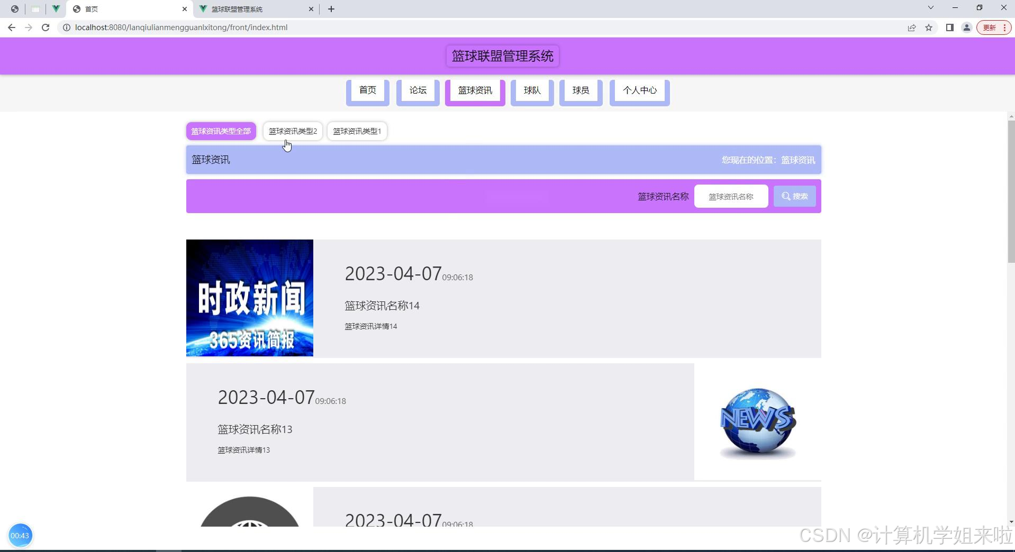Expand the tab search dropdown arrow
This screenshot has width=1015, height=552.
(x=931, y=8)
